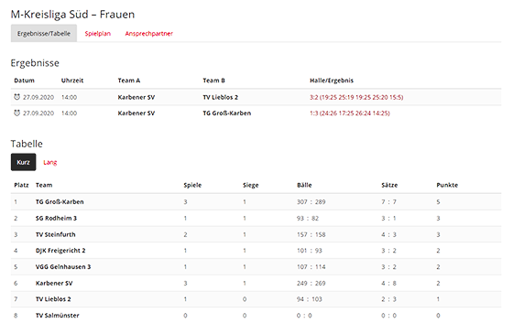Switch to the Lang table view
The image size is (513, 334).
(50, 162)
